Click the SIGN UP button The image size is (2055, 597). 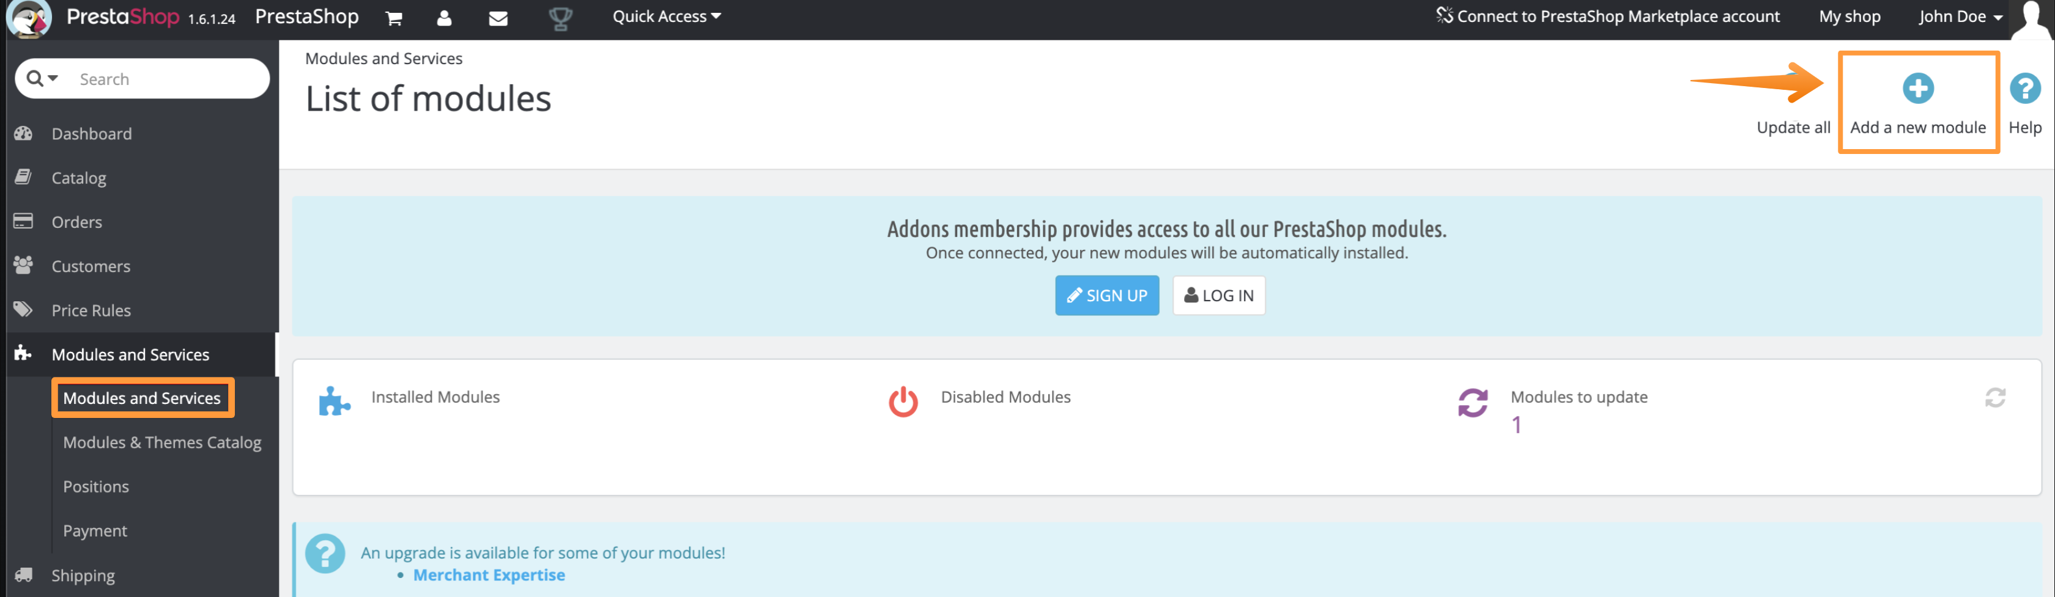(x=1107, y=295)
